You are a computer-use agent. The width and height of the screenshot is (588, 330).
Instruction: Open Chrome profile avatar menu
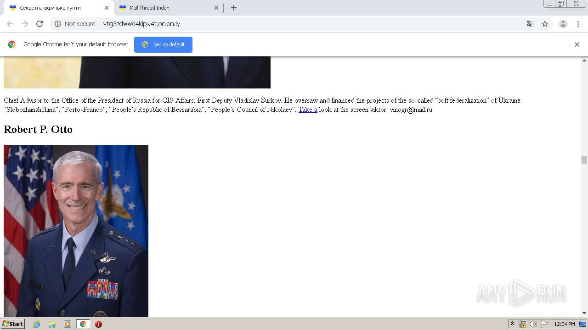pyautogui.click(x=563, y=24)
